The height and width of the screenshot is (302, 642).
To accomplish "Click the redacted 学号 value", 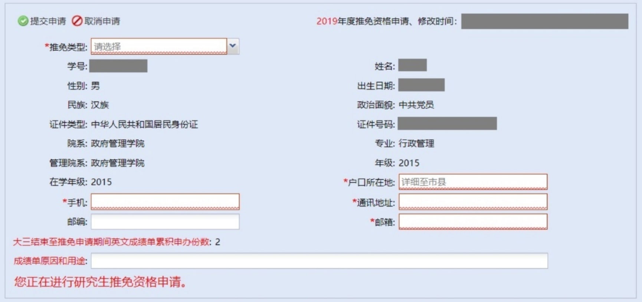I will click(x=118, y=66).
